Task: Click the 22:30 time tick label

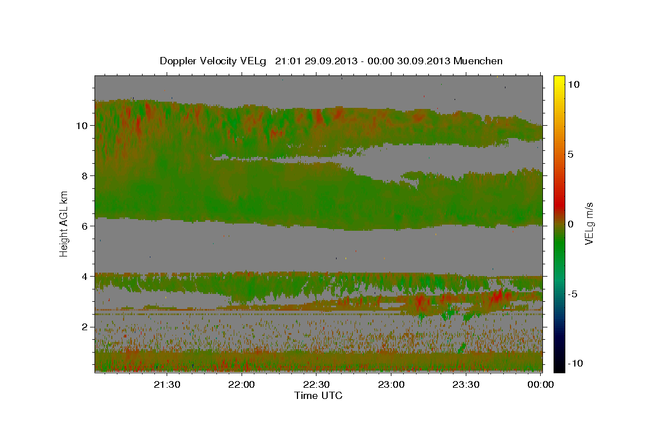Action: [316, 384]
